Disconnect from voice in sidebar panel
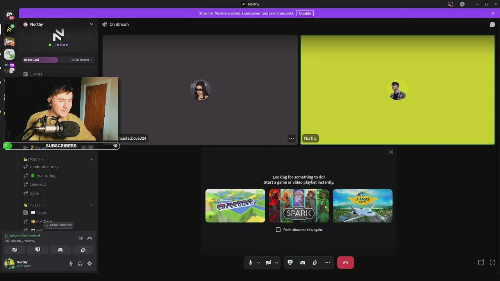Image resolution: width=500 pixels, height=281 pixels. click(x=89, y=238)
